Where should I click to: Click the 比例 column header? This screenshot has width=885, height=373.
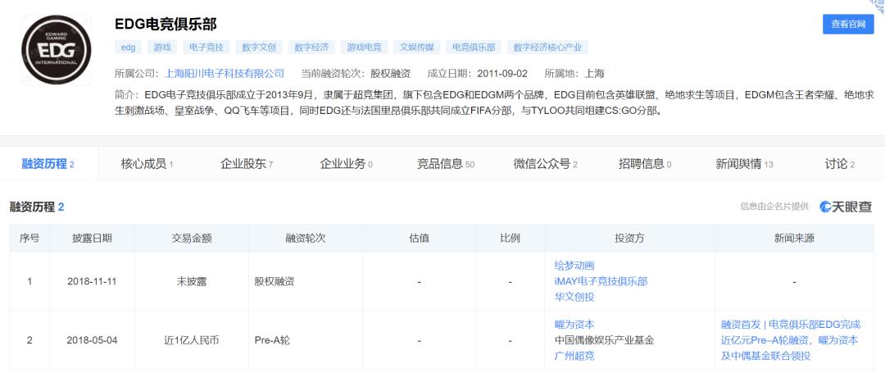click(x=510, y=238)
